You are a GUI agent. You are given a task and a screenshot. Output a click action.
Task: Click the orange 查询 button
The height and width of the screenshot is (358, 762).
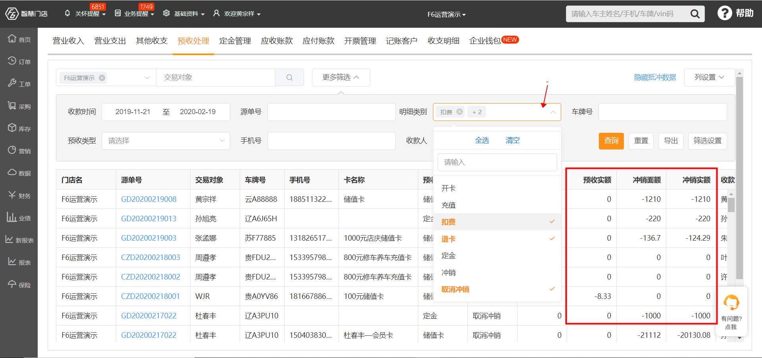[x=611, y=141]
